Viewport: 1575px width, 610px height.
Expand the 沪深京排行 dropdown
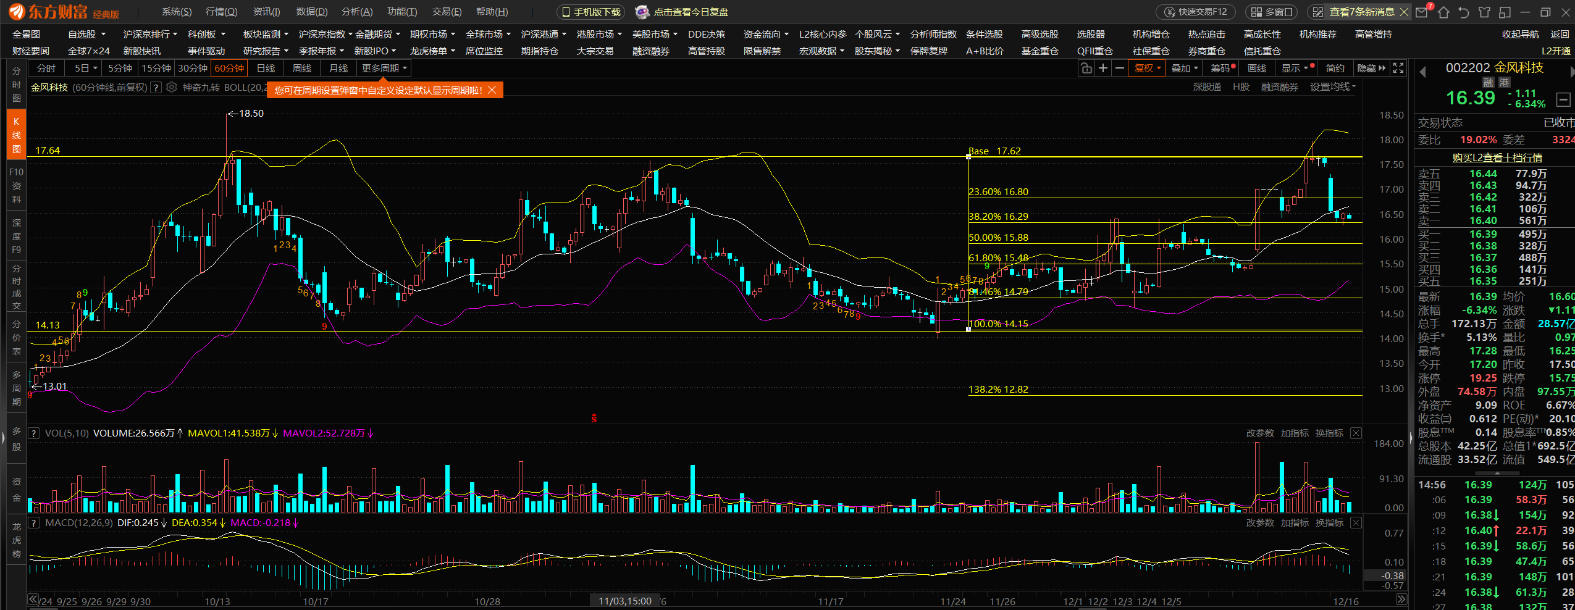pyautogui.click(x=150, y=35)
